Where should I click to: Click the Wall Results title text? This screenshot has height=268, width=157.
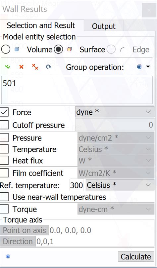coord(25,9)
